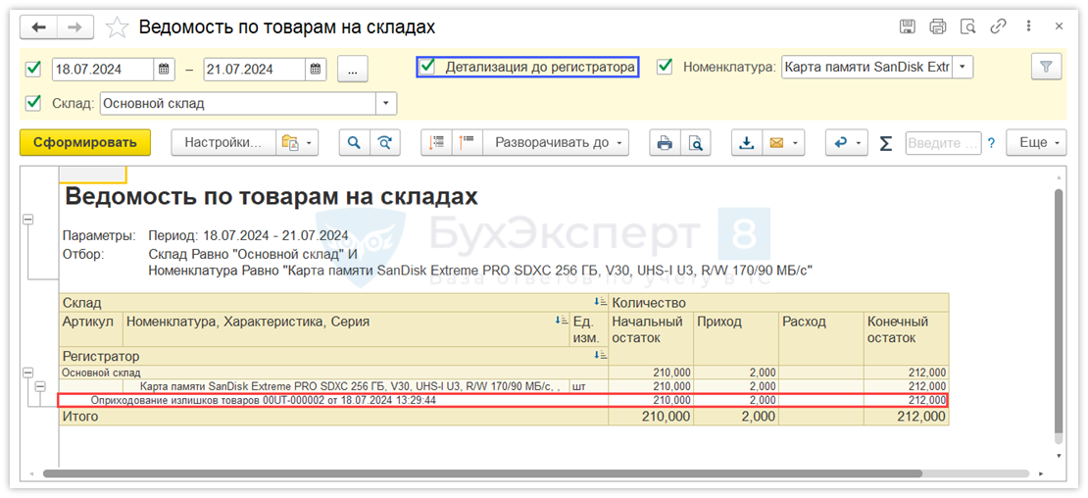Click the scroll down arrow of vertical scrollbar
The height and width of the screenshot is (498, 1088).
[x=1058, y=456]
